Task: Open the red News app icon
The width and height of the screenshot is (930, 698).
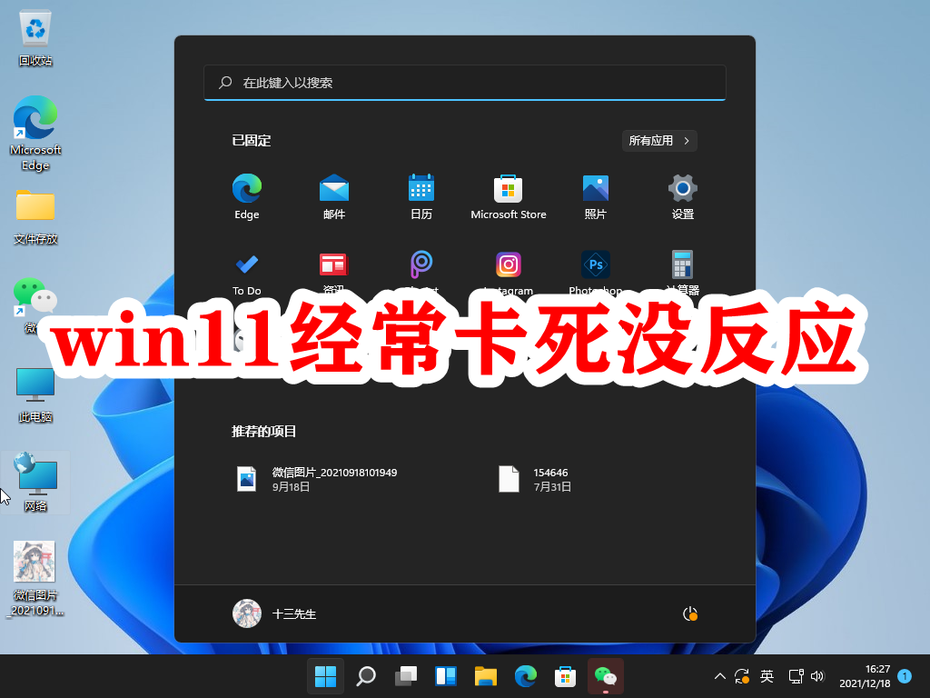Action: tap(334, 264)
